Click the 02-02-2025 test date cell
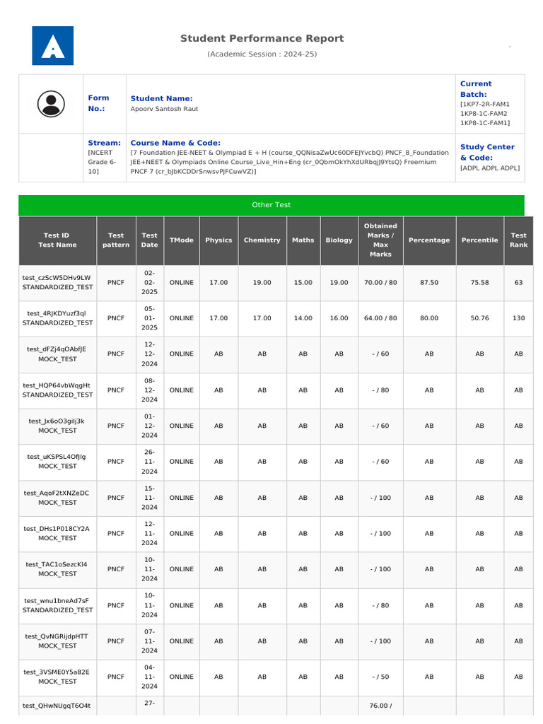 [150, 283]
